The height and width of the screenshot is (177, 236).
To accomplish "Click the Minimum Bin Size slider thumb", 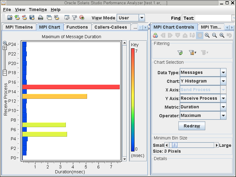I will click(x=174, y=145).
